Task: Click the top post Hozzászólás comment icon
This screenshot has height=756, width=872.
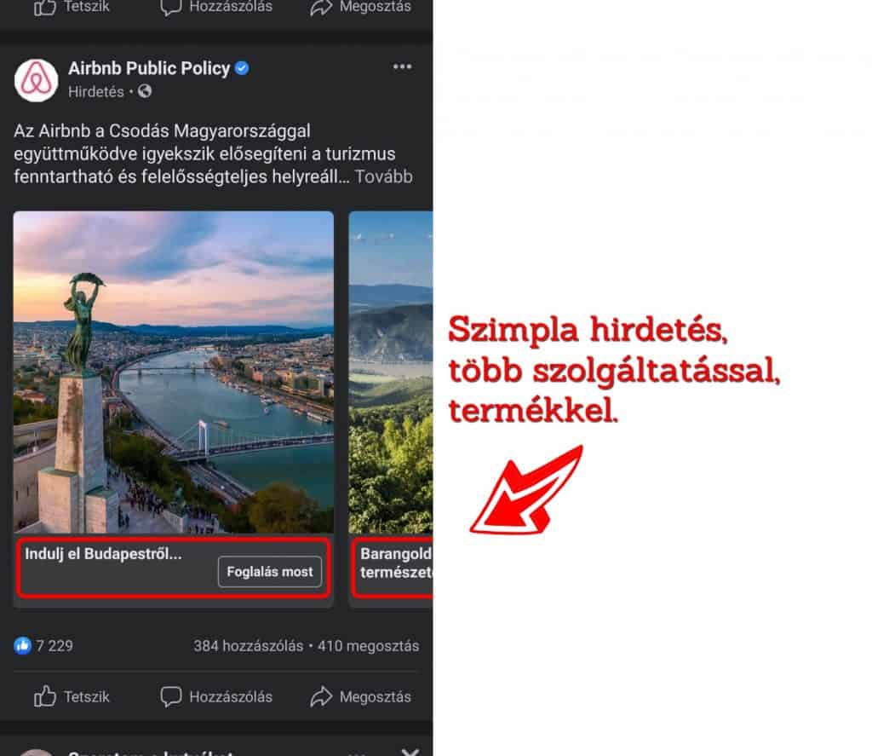Action: 170,7
